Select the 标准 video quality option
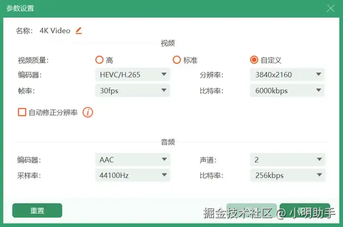Screen dimensions: 343x227 (177, 60)
